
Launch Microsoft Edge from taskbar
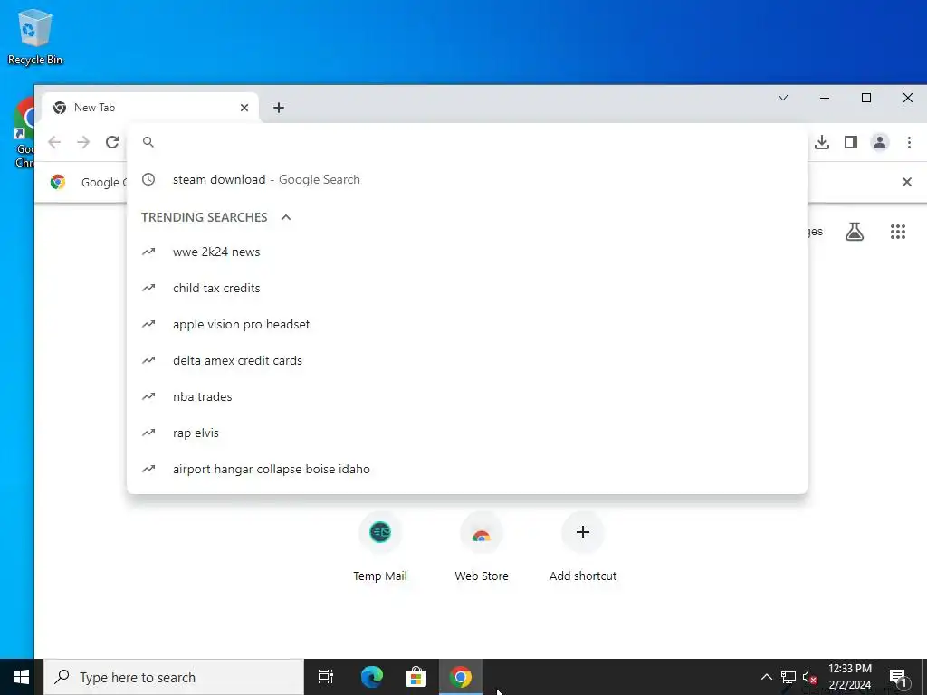coord(372,677)
